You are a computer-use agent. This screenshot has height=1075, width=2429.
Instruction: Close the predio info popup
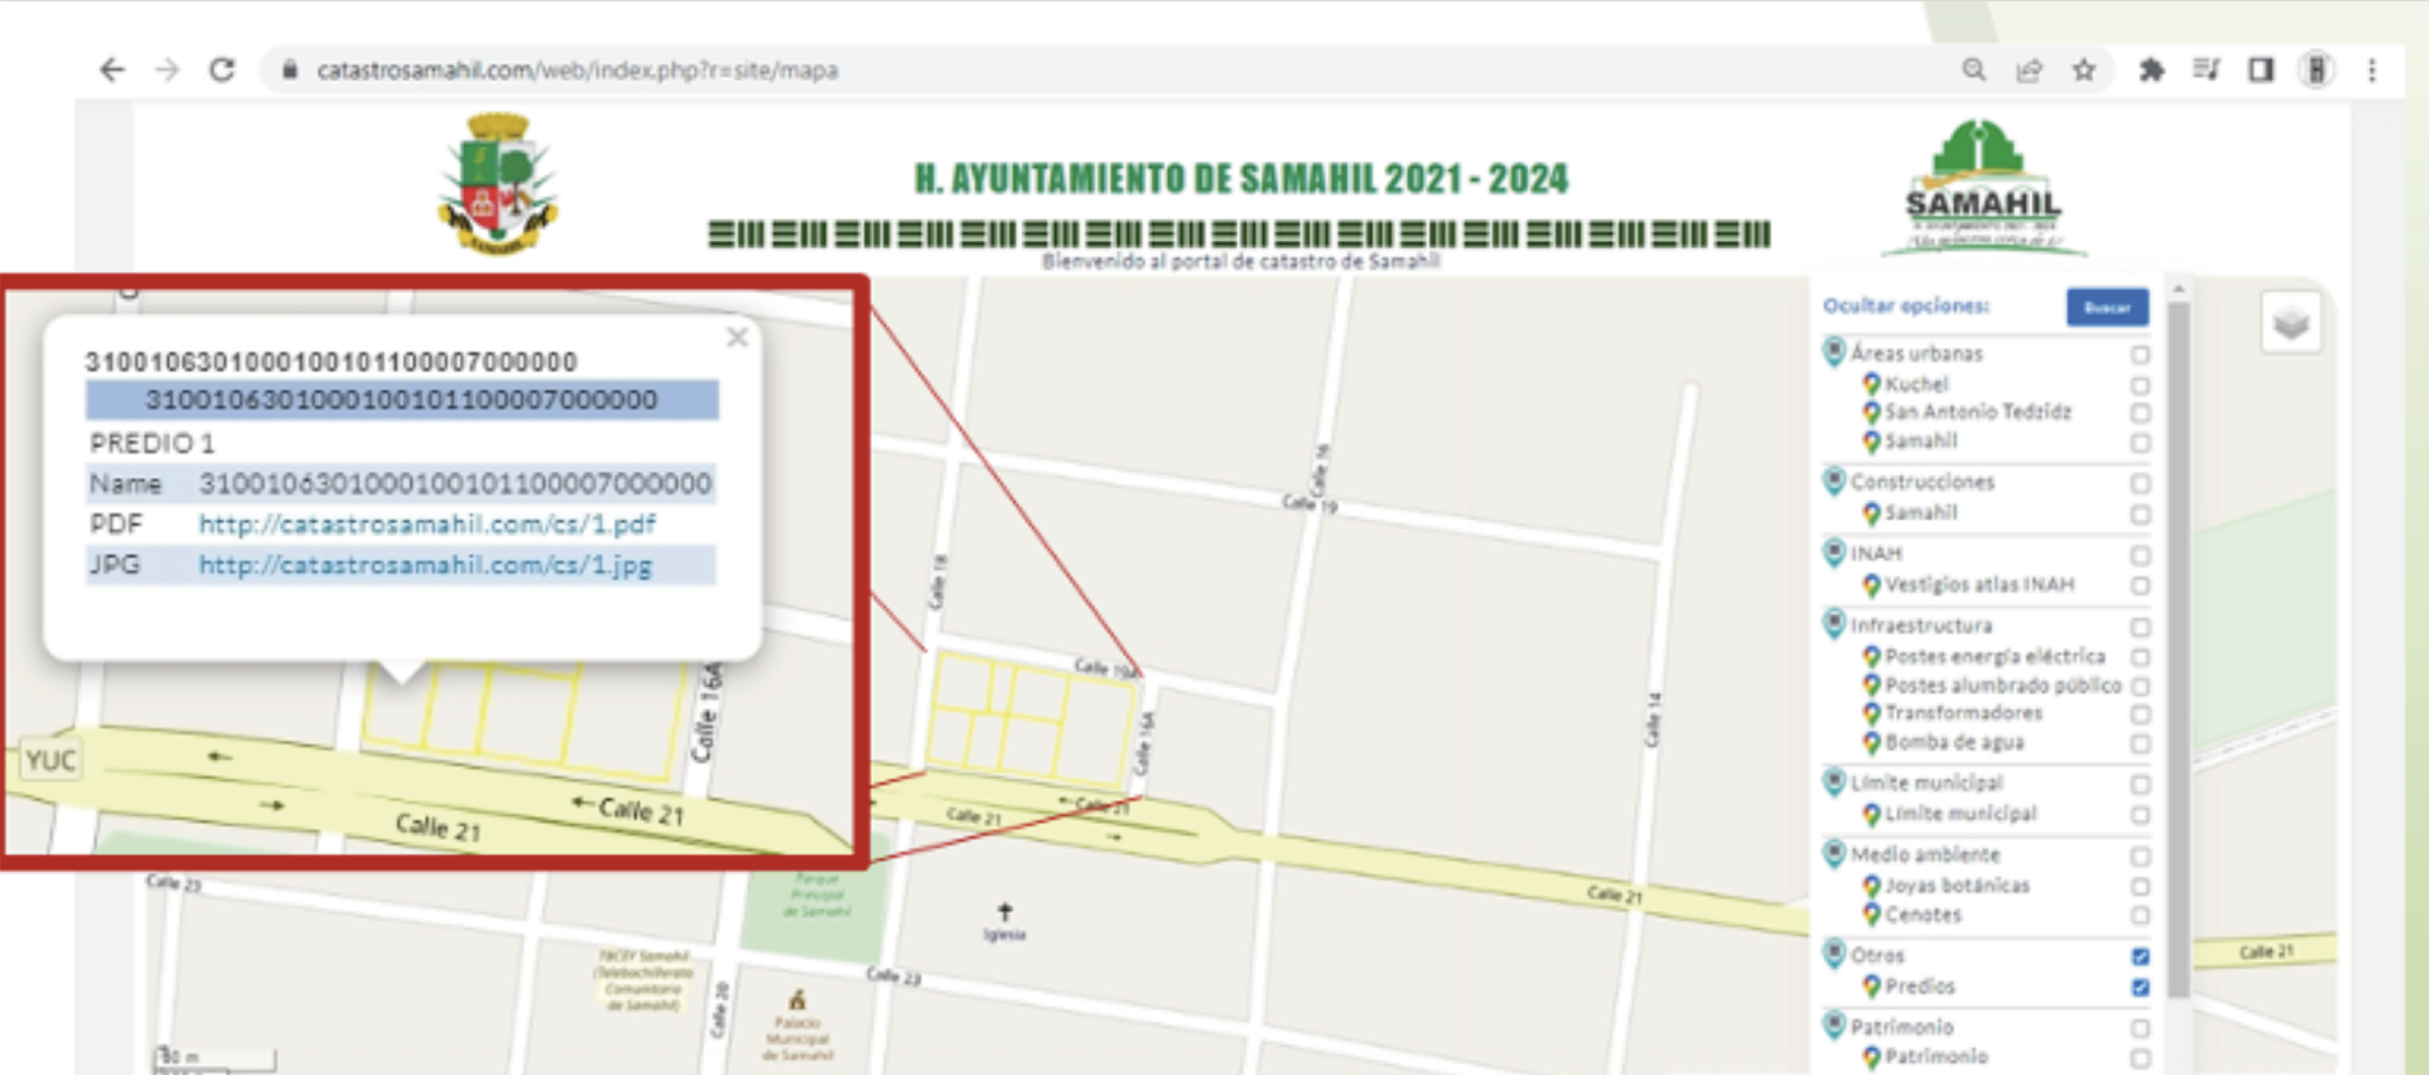(737, 338)
